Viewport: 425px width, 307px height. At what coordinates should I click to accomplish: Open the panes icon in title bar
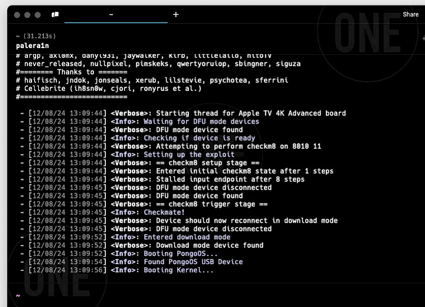coord(55,14)
